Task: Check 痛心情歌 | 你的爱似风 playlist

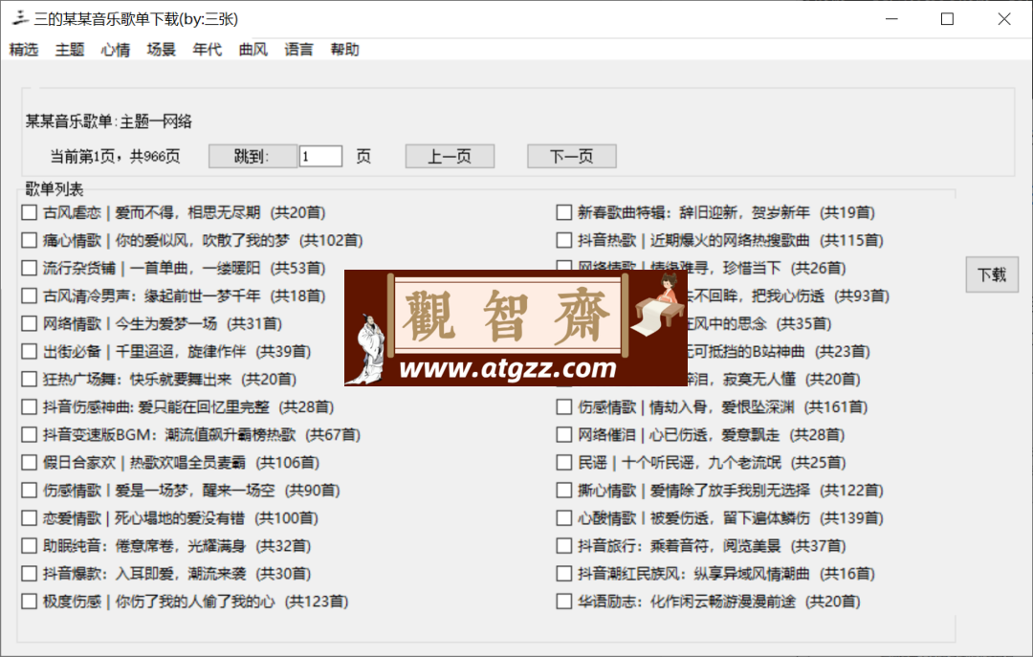Action: click(29, 240)
